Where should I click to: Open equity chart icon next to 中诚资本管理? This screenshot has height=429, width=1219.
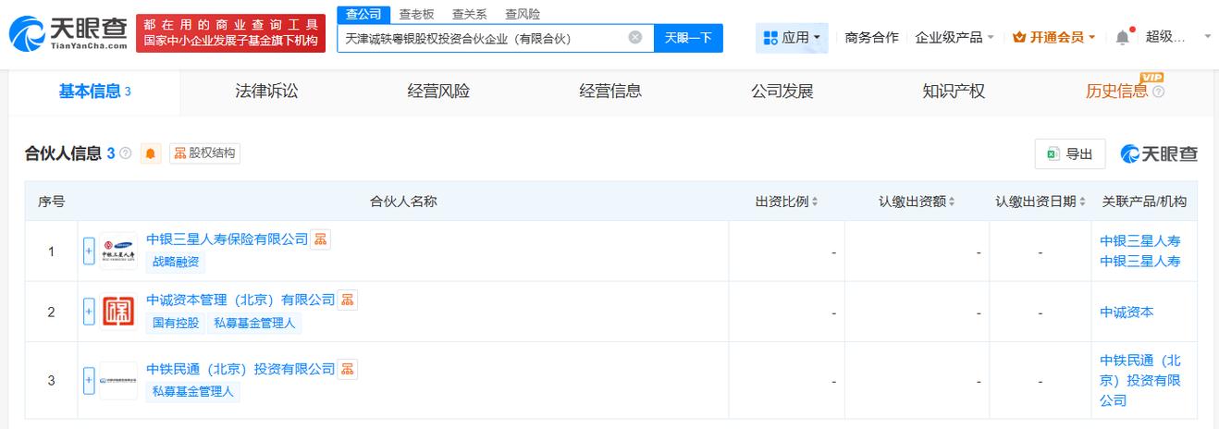tap(347, 300)
